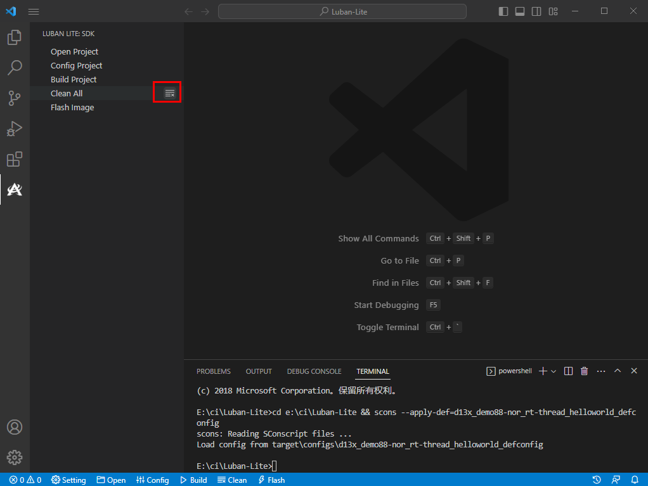Click the Clean All inline action icon

(169, 93)
